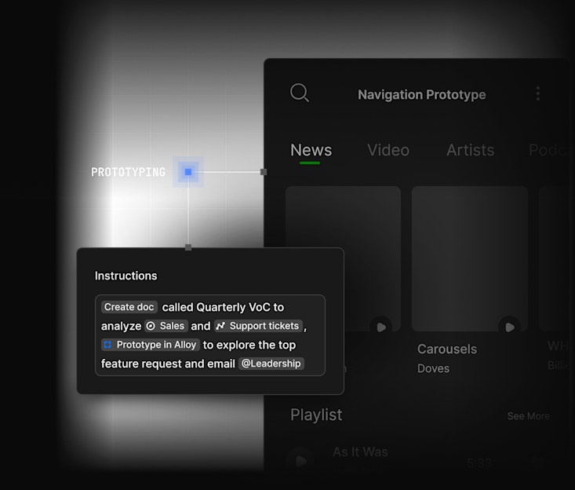575x490 pixels.
Task: Click the Support tickets chip
Action: point(258,326)
